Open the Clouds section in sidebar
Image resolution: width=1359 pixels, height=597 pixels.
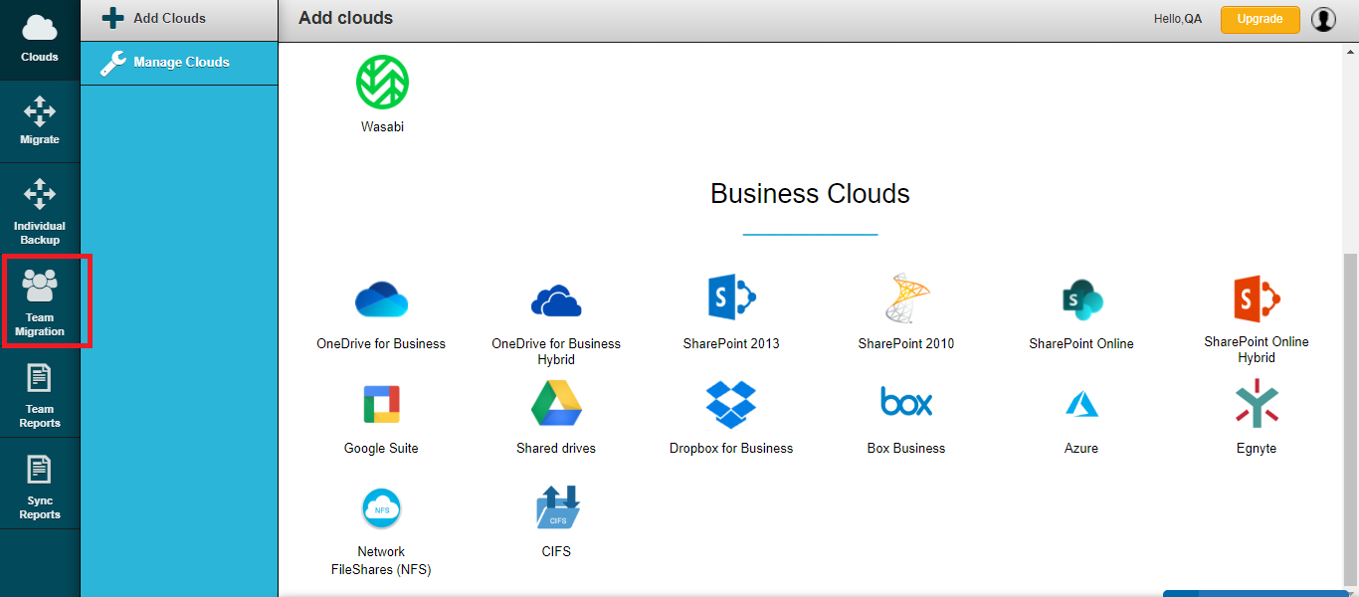pos(40,40)
